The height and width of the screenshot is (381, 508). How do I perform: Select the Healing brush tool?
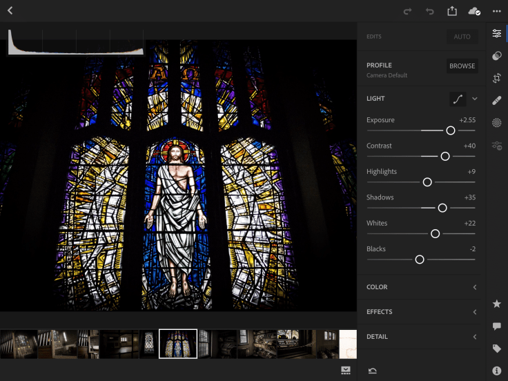(496, 101)
